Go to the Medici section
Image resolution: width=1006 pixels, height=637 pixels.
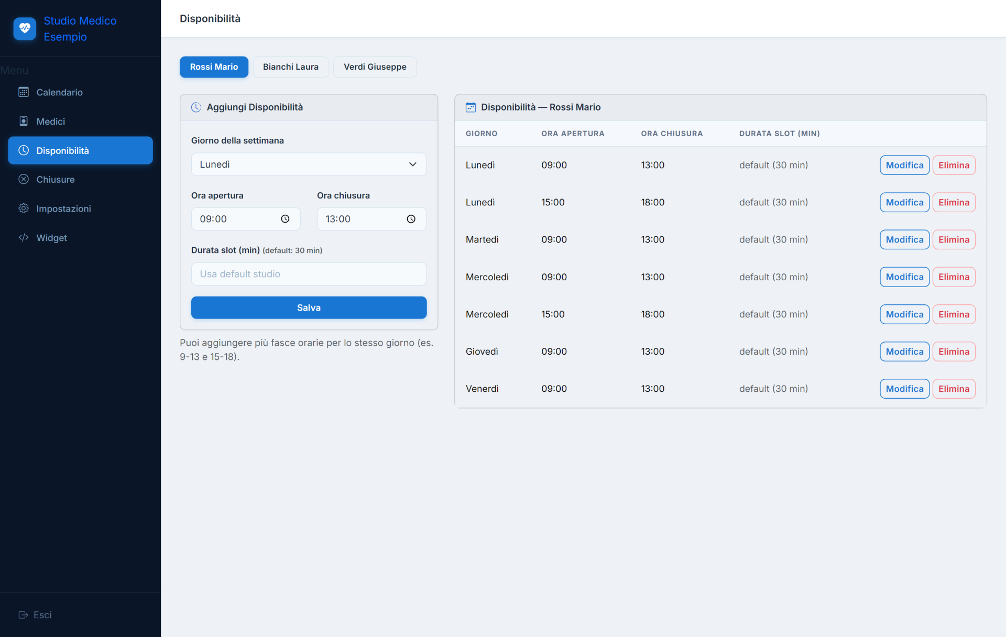[x=80, y=122]
